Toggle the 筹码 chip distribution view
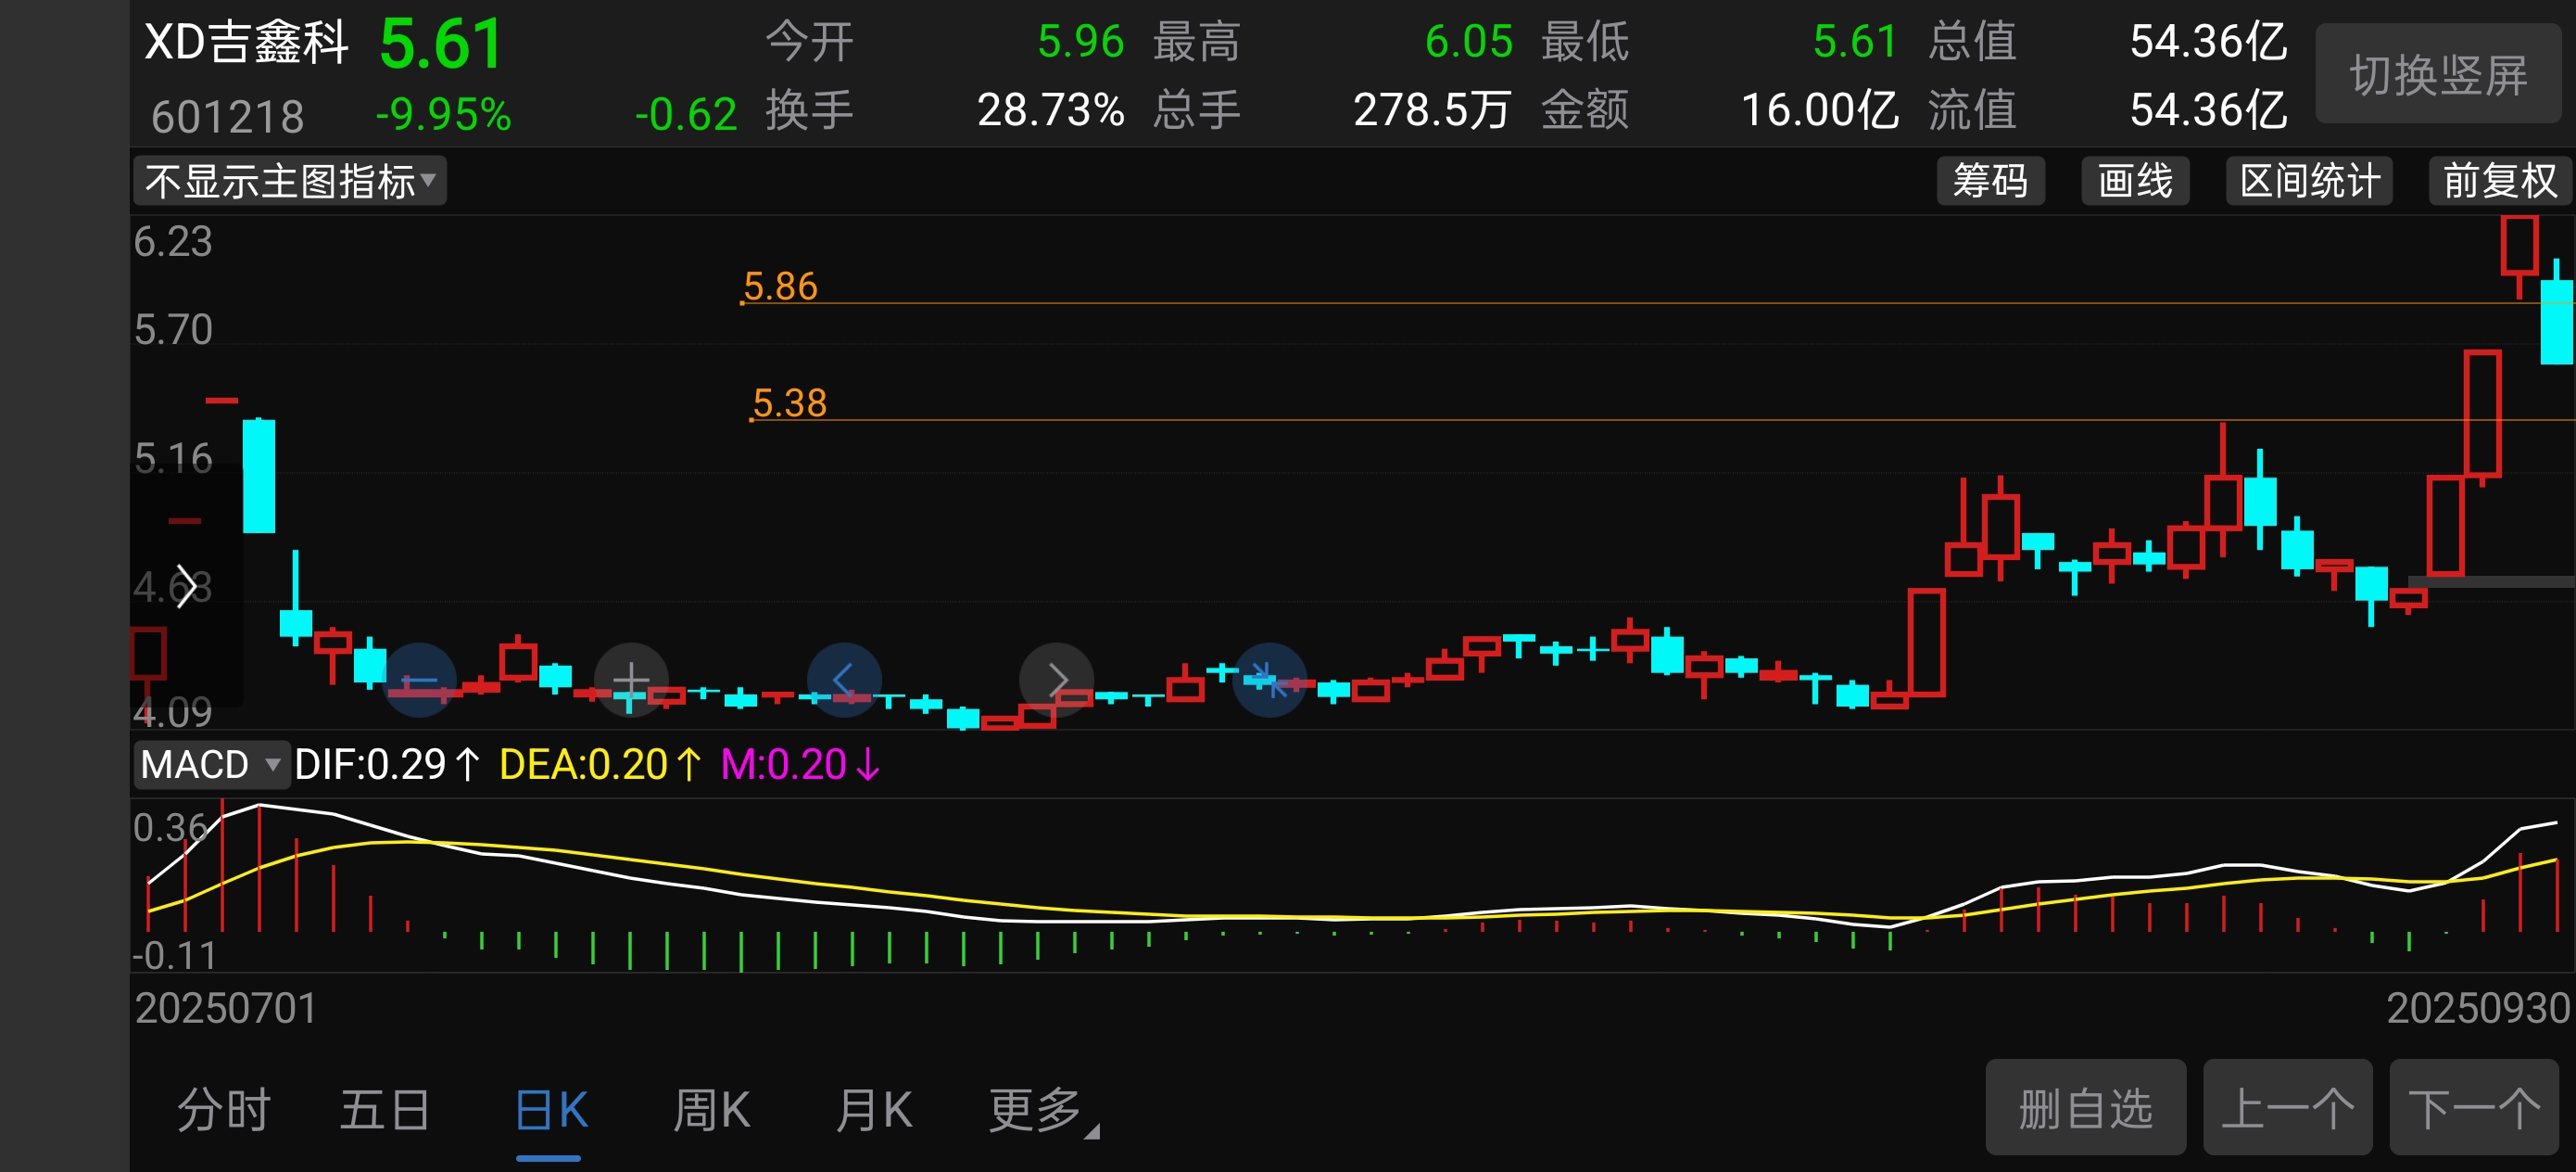Image resolution: width=2576 pixels, height=1172 pixels. 1989,181
